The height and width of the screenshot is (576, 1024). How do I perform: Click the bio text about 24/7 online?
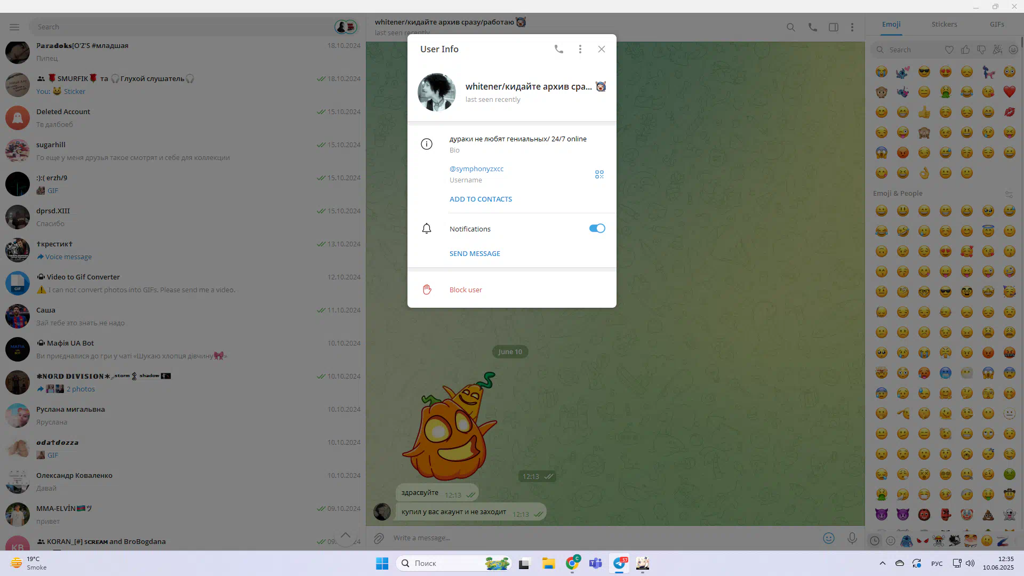pyautogui.click(x=518, y=139)
